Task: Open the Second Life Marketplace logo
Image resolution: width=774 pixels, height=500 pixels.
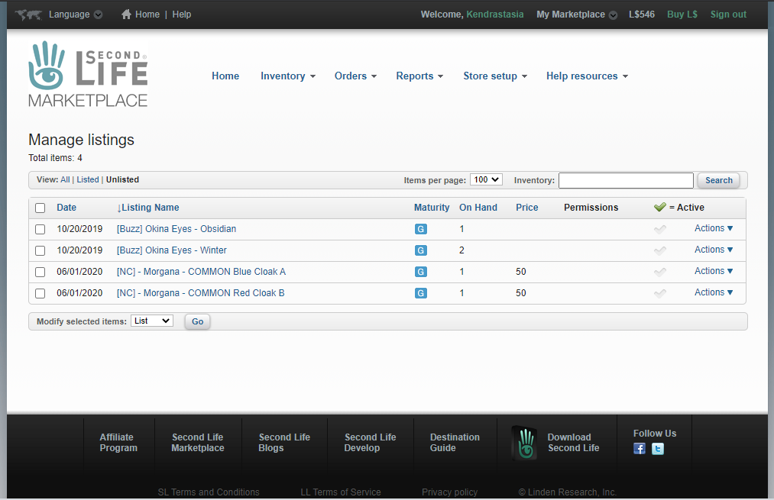Action: (x=88, y=74)
